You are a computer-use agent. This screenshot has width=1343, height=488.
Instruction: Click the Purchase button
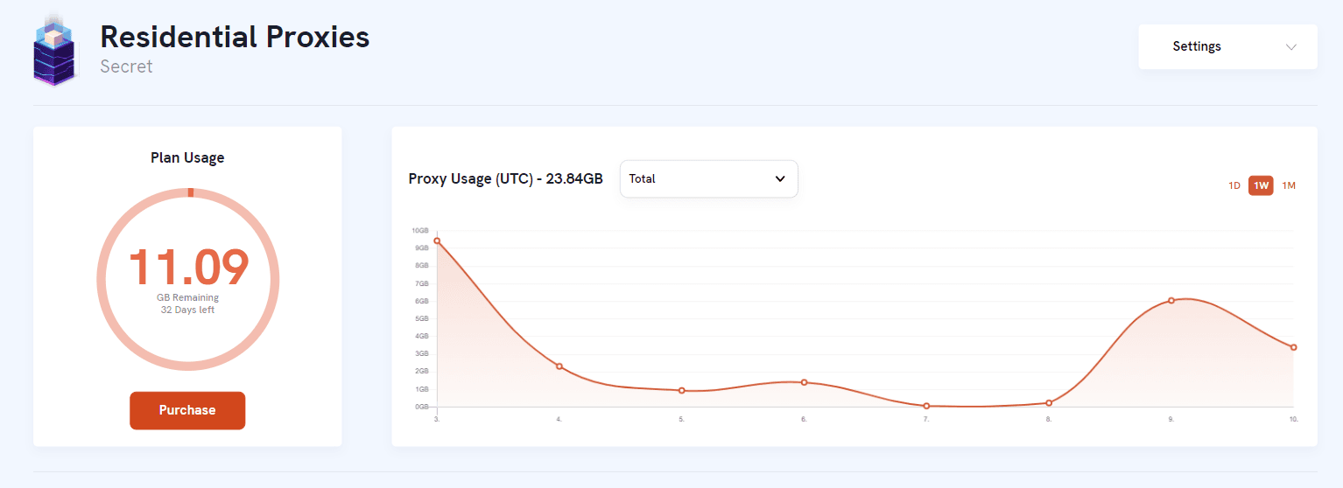click(187, 410)
